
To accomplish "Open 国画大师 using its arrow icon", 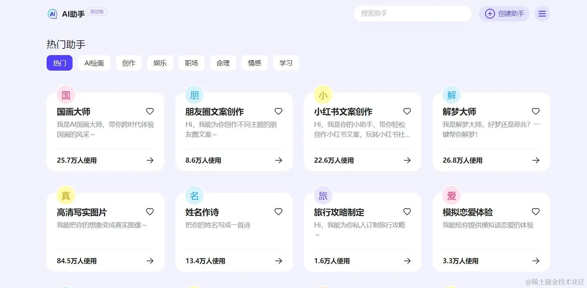I will 150,160.
